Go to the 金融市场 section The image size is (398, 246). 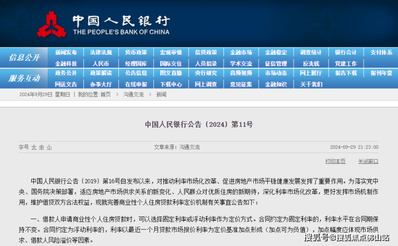pos(241,53)
